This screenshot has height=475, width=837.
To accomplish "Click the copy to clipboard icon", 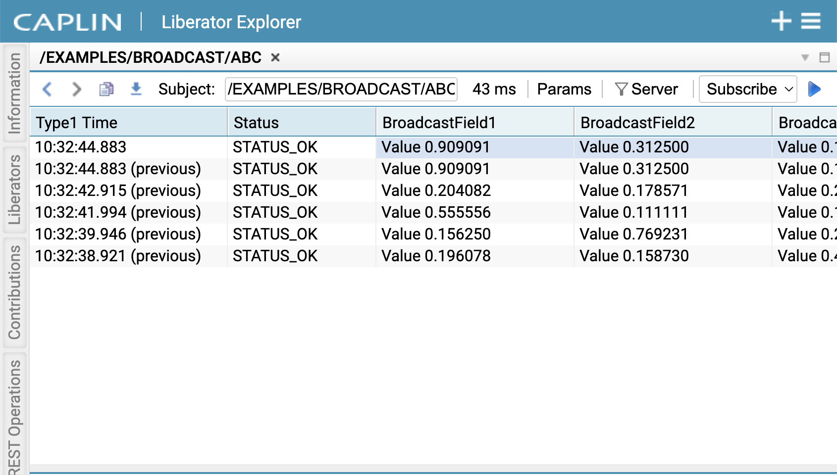I will [106, 89].
